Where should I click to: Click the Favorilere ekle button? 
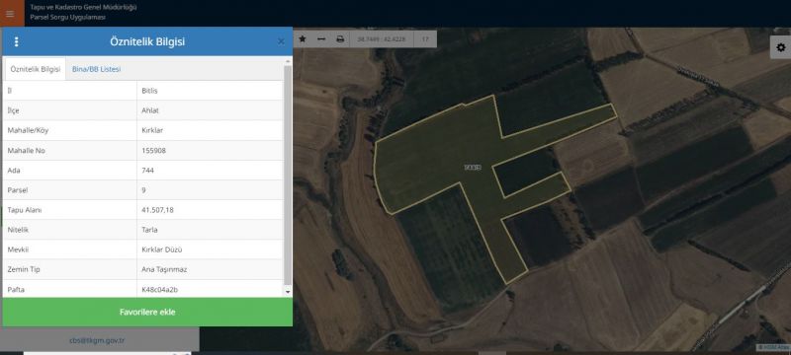[x=147, y=312]
